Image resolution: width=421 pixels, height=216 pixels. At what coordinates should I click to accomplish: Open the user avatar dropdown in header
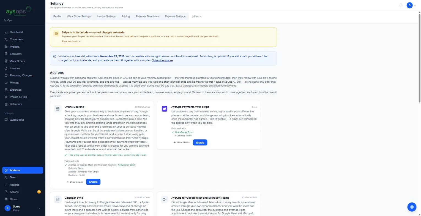click(411, 5)
